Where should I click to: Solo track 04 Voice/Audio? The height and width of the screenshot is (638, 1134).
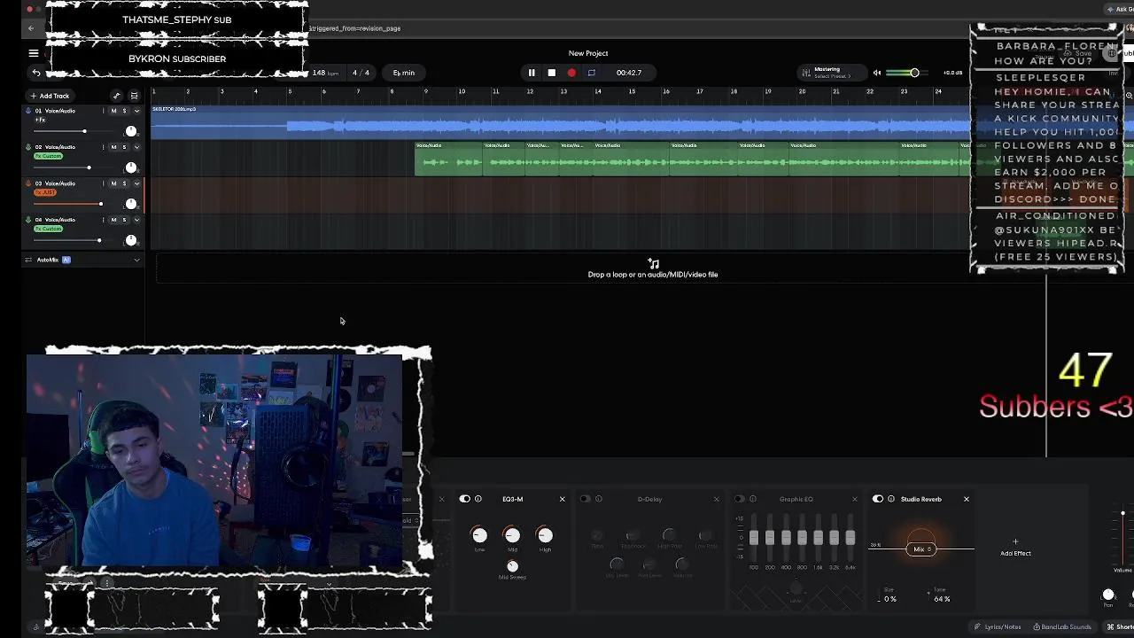(124, 220)
